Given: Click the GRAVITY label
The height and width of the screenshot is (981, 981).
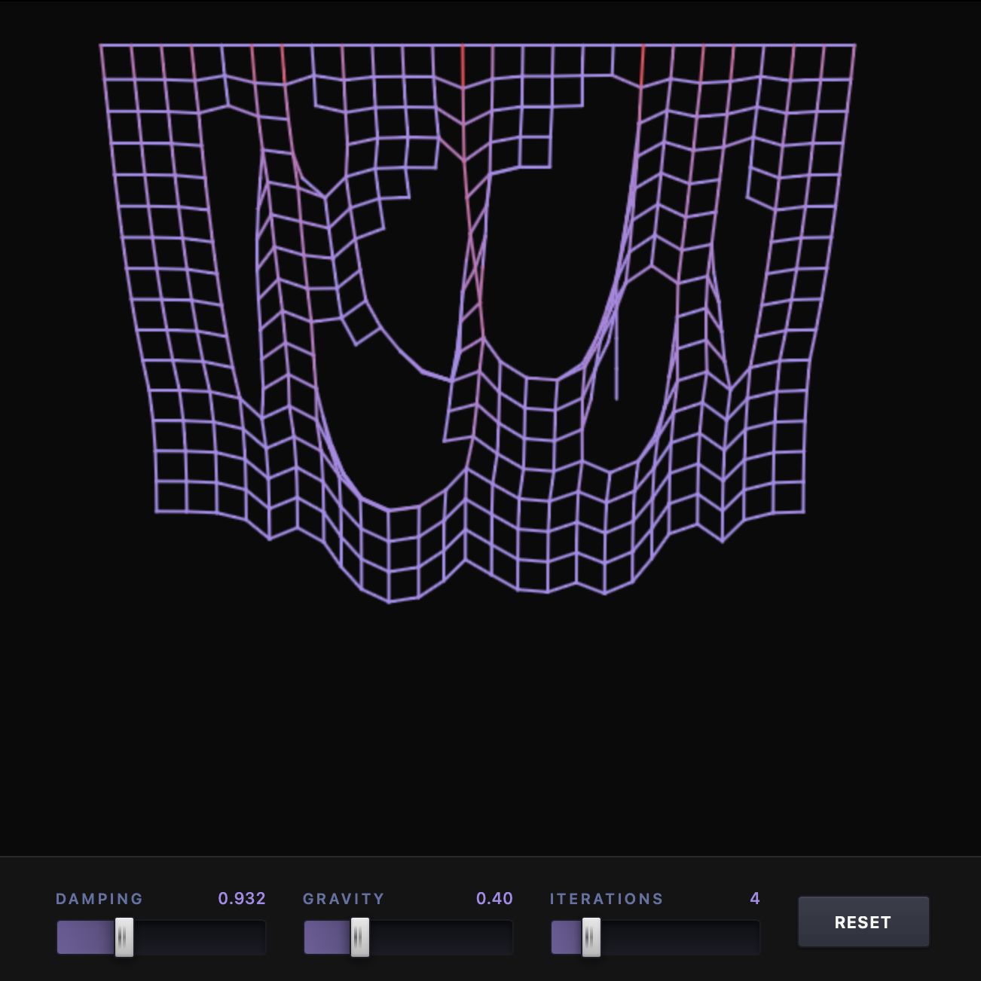Looking at the screenshot, I should [x=343, y=898].
